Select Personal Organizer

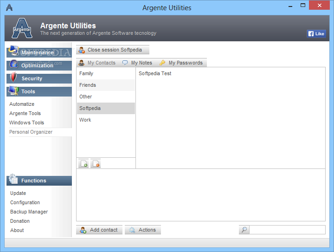(x=40, y=132)
